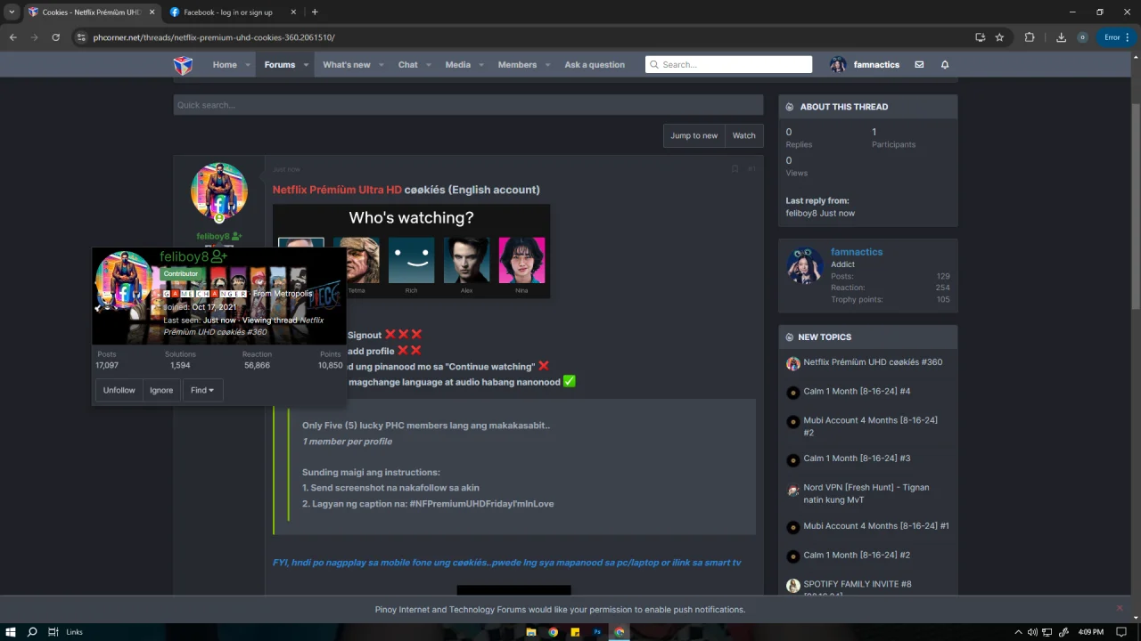Click the main Search input field
Screen dimensions: 1141x641
pyautogui.click(x=728, y=65)
